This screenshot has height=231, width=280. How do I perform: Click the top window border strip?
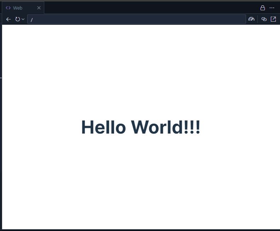point(140,1)
